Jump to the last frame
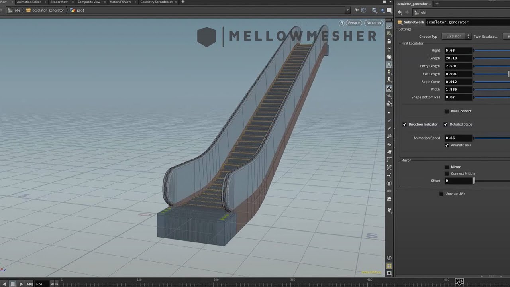This screenshot has height=287, width=510. [29, 284]
